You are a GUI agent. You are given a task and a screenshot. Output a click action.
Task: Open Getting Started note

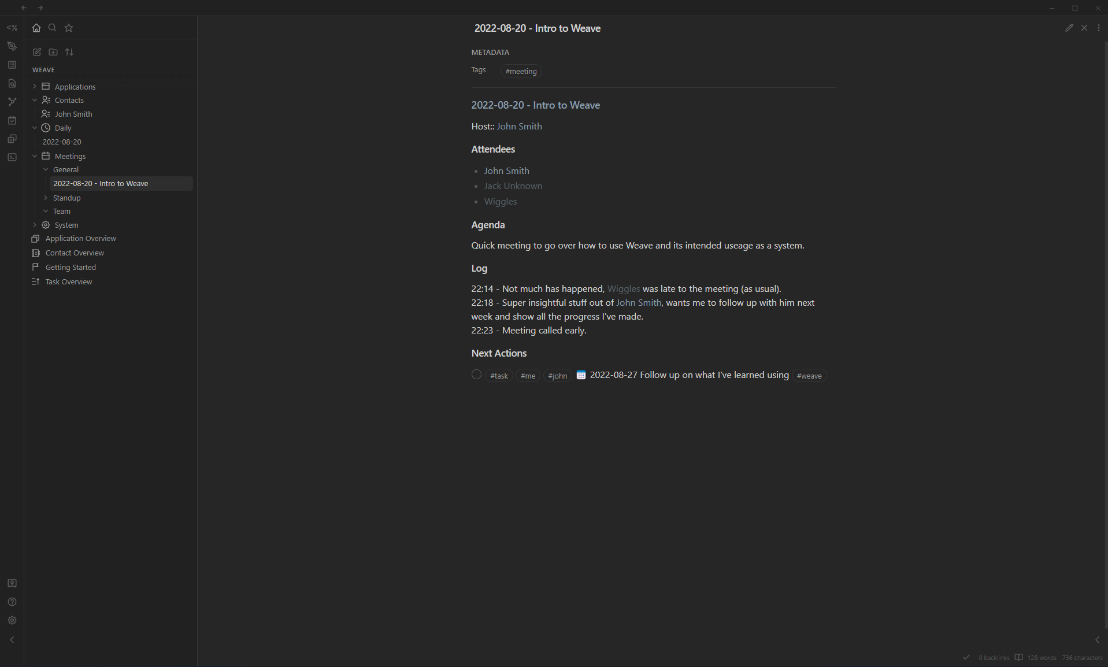click(x=71, y=267)
